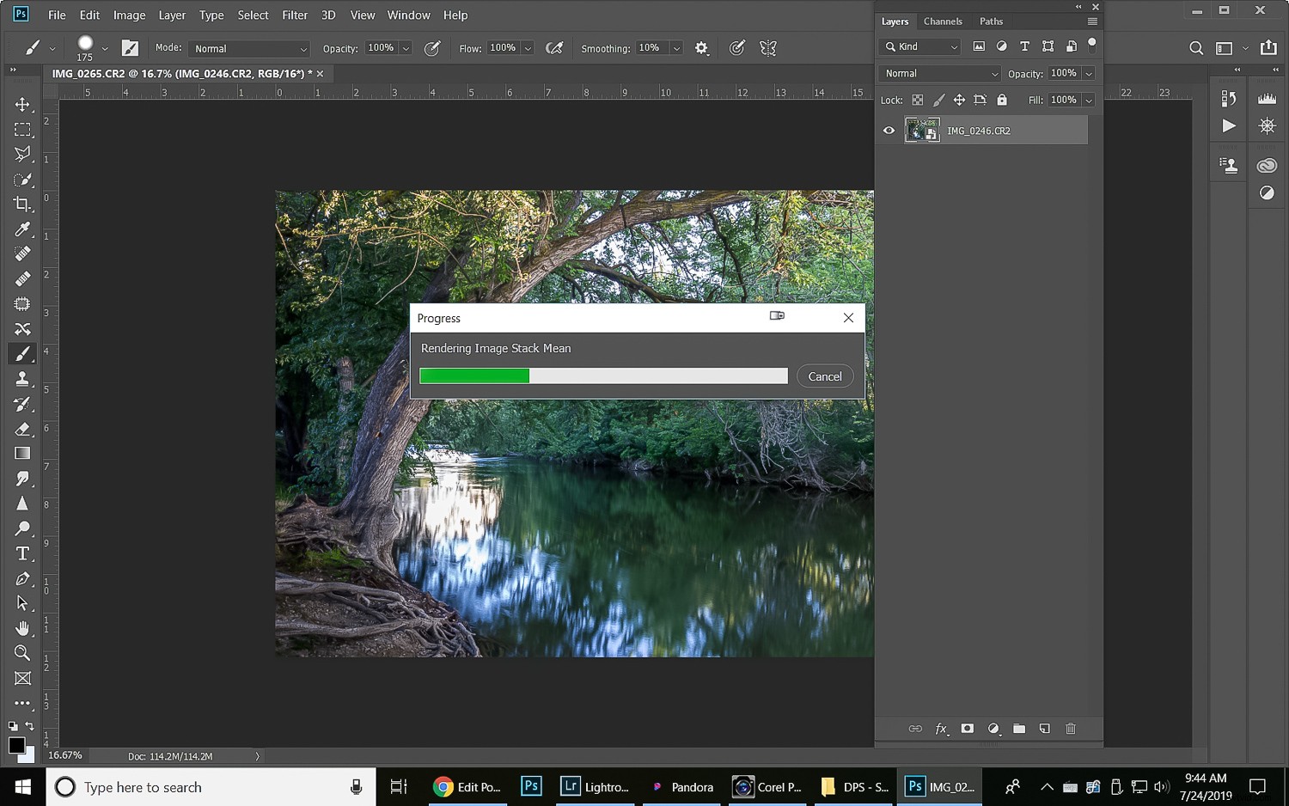This screenshot has height=806, width=1289.
Task: Select the Zoom tool
Action: (x=22, y=653)
